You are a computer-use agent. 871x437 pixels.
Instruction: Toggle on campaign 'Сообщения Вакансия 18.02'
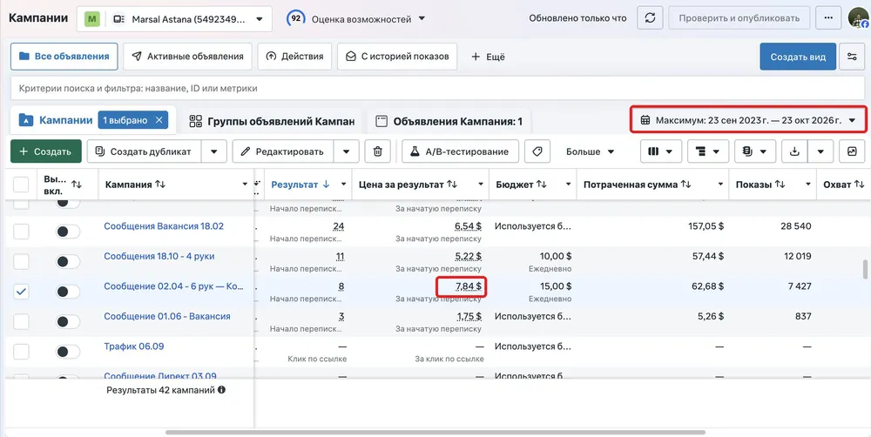point(68,232)
